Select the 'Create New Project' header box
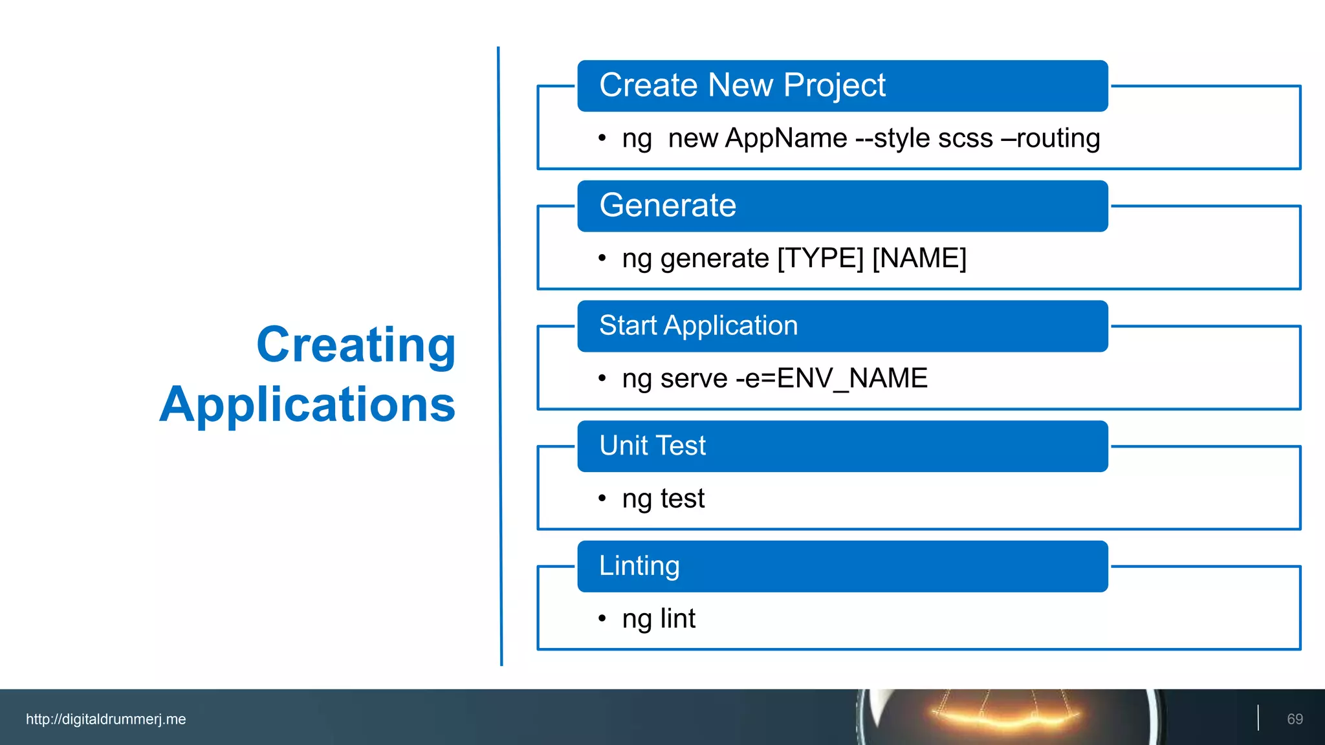The width and height of the screenshot is (1325, 745). click(842, 86)
